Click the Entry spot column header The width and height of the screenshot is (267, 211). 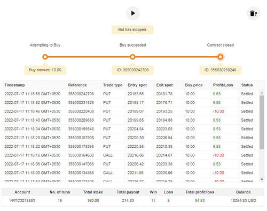(137, 85)
